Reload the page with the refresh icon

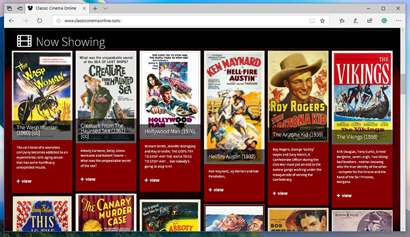(x=39, y=20)
